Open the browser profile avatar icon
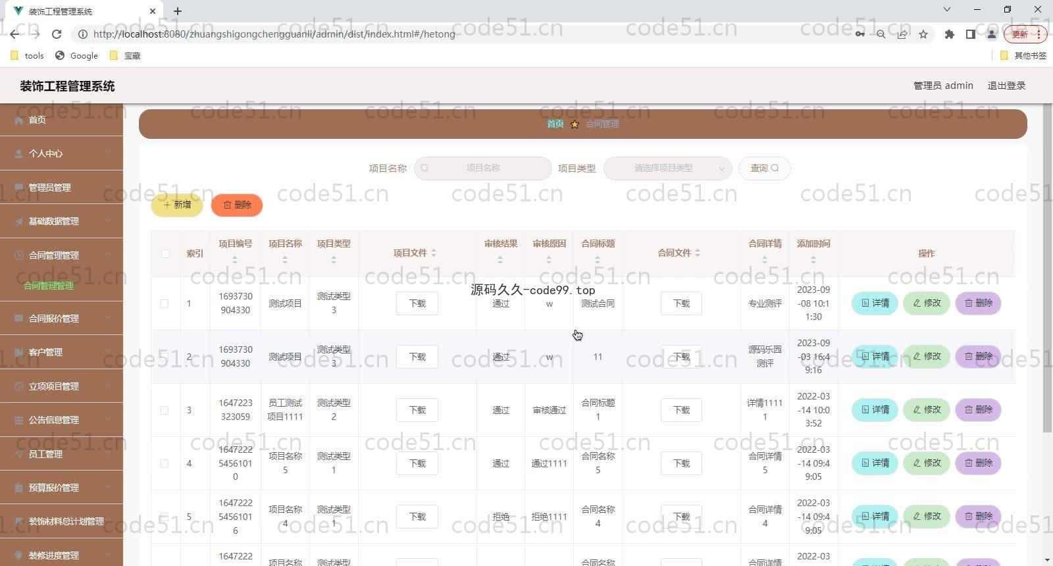Screen dimensions: 1053x566 tap(992, 34)
